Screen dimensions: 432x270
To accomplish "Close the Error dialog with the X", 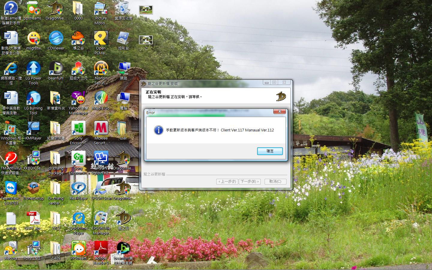I will (x=279, y=112).
